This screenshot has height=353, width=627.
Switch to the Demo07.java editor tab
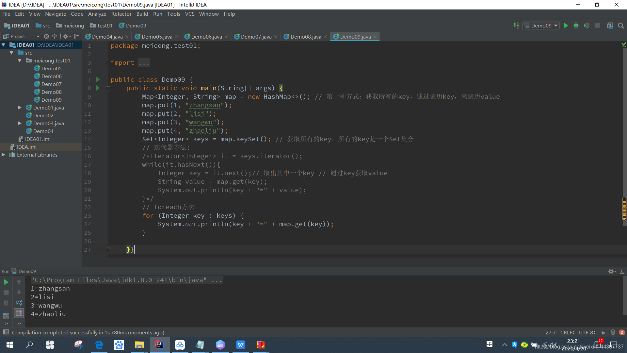tap(256, 37)
